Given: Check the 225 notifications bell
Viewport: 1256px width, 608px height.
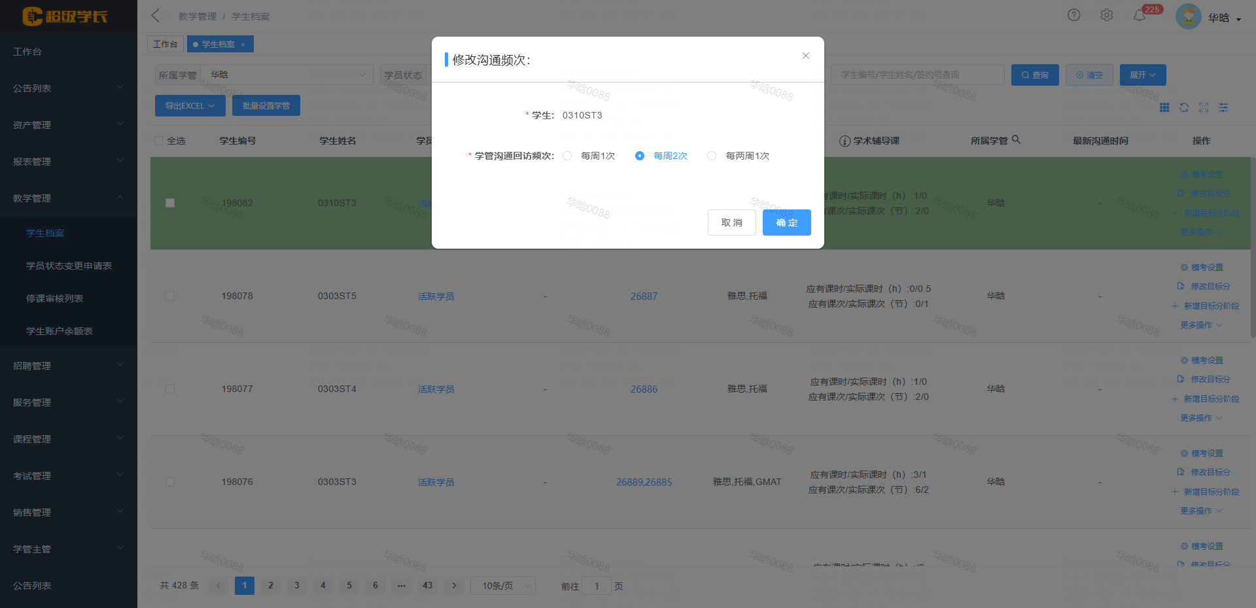Looking at the screenshot, I should click(1138, 14).
